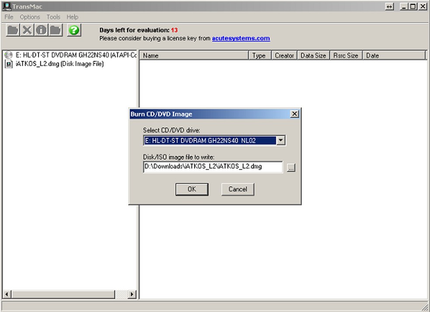Click right arrow of tree horizontal scrollbar
This screenshot has width=430, height=312.
pos(132,295)
